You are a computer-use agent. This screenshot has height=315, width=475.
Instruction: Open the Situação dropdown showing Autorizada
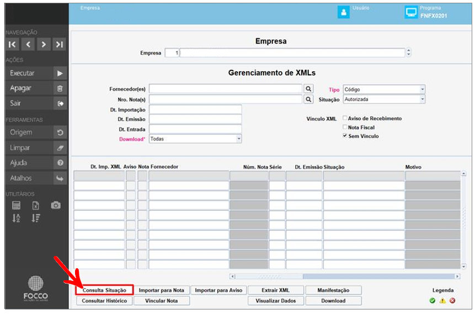tap(384, 99)
